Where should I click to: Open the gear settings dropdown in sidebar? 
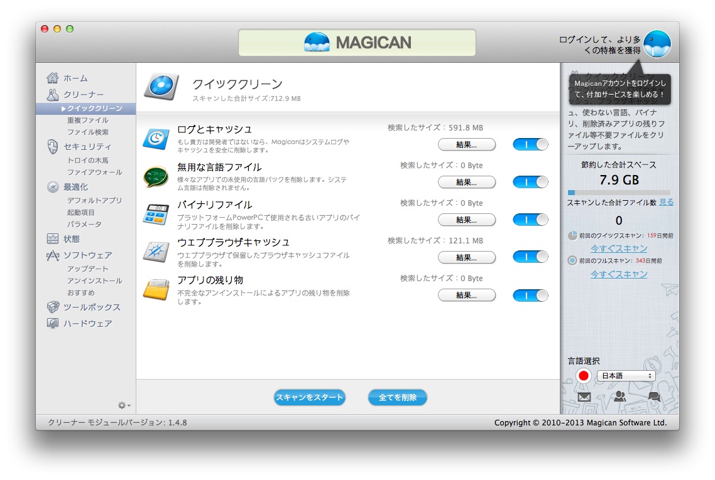click(124, 405)
